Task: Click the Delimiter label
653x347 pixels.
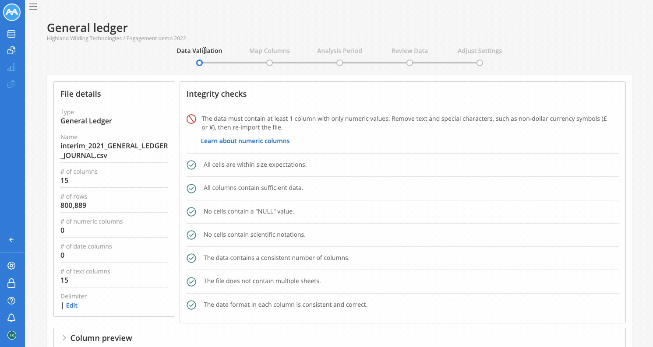Action: click(x=74, y=296)
